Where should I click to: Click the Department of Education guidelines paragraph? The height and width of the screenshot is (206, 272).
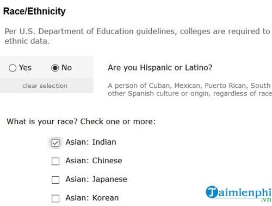click(138, 36)
